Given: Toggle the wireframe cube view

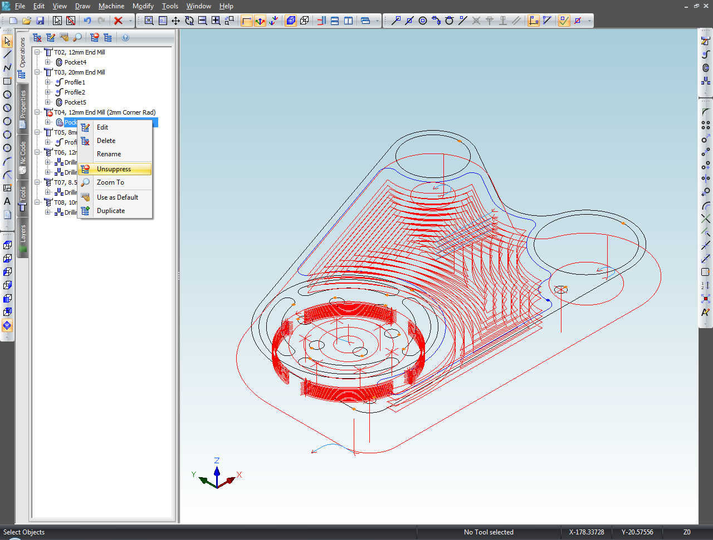Looking at the screenshot, I should click(x=304, y=21).
